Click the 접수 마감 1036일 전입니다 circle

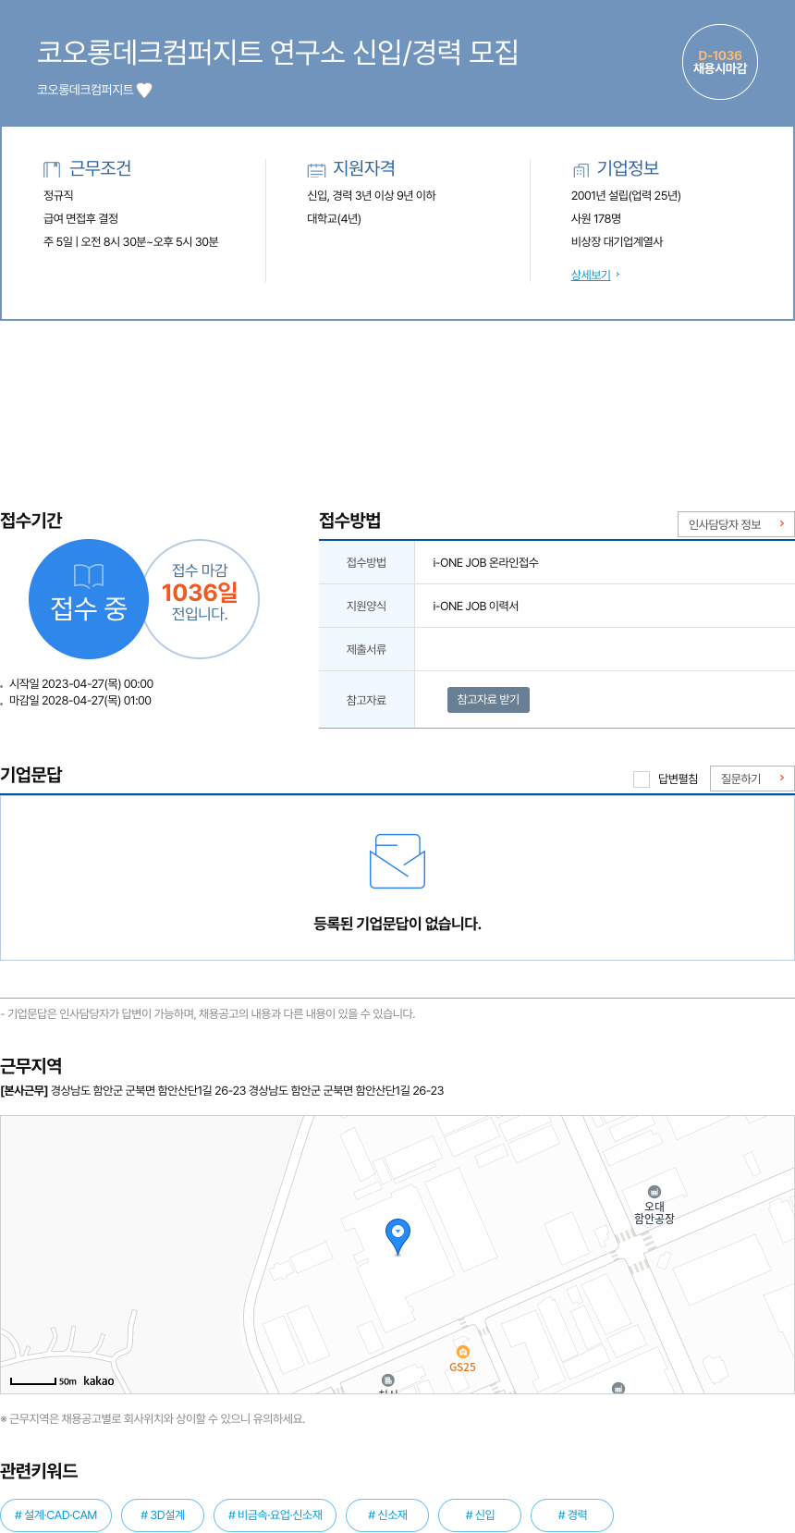(x=200, y=599)
